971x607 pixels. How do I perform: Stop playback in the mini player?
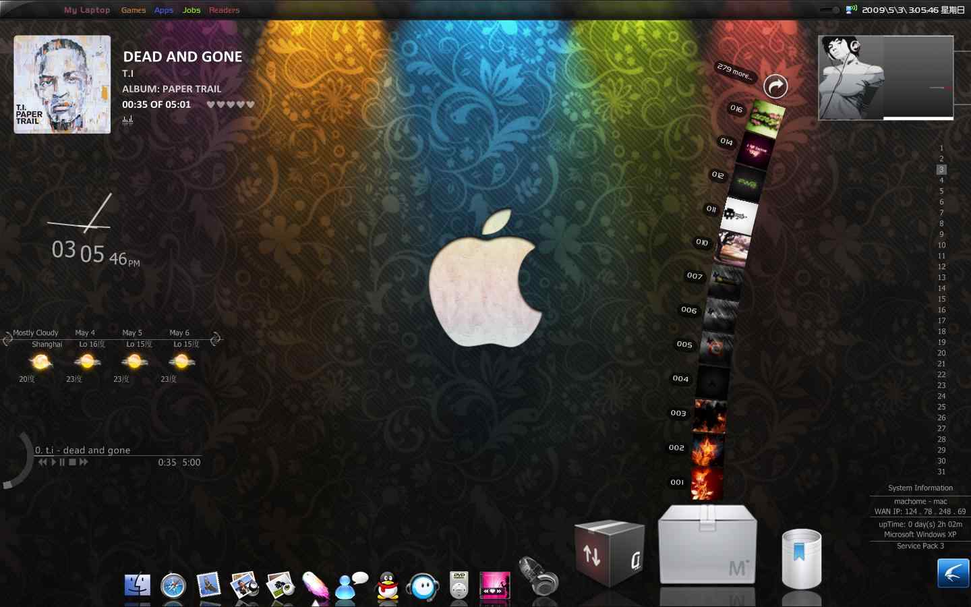coord(72,462)
